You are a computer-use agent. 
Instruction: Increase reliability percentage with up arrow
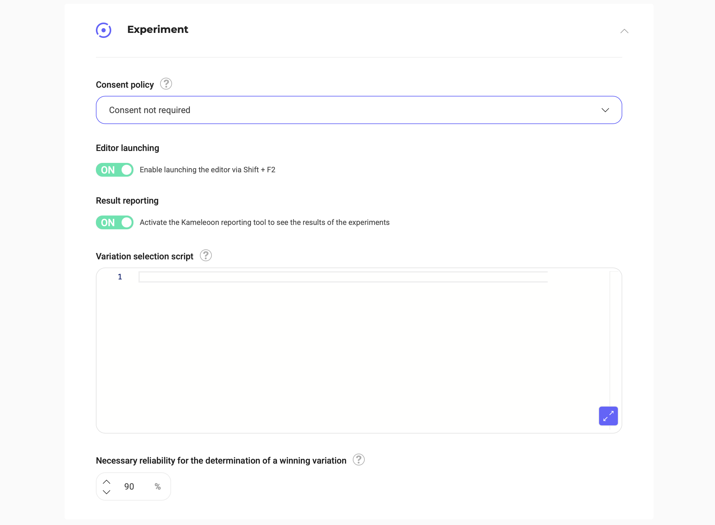point(107,482)
